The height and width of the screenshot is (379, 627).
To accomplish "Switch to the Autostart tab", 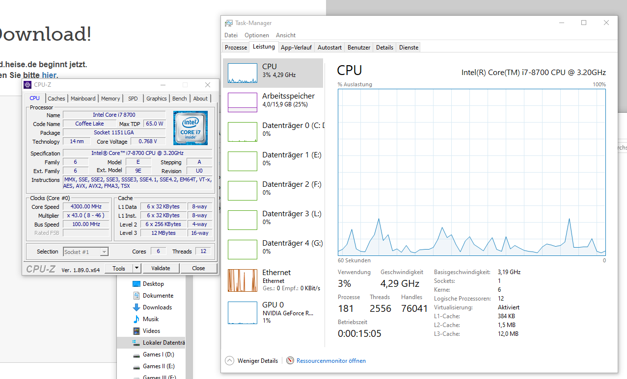I will (329, 48).
